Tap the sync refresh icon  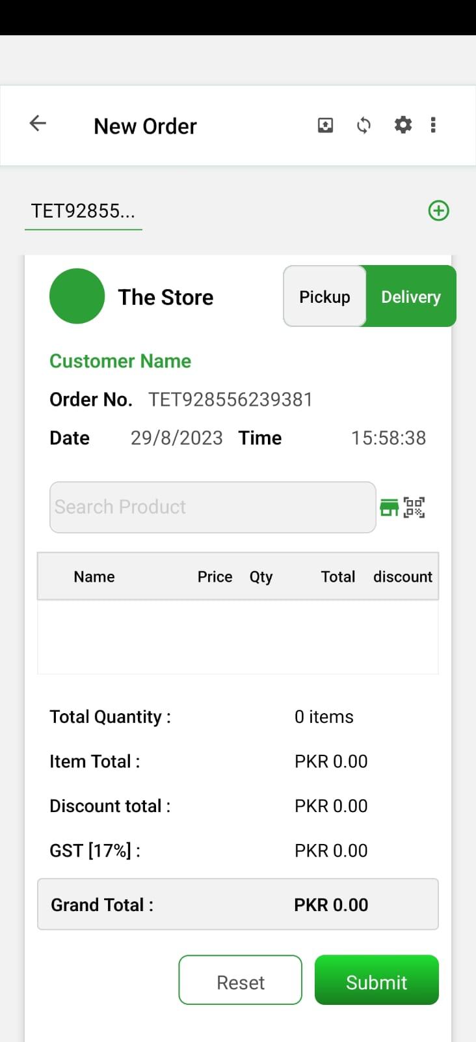click(x=364, y=125)
